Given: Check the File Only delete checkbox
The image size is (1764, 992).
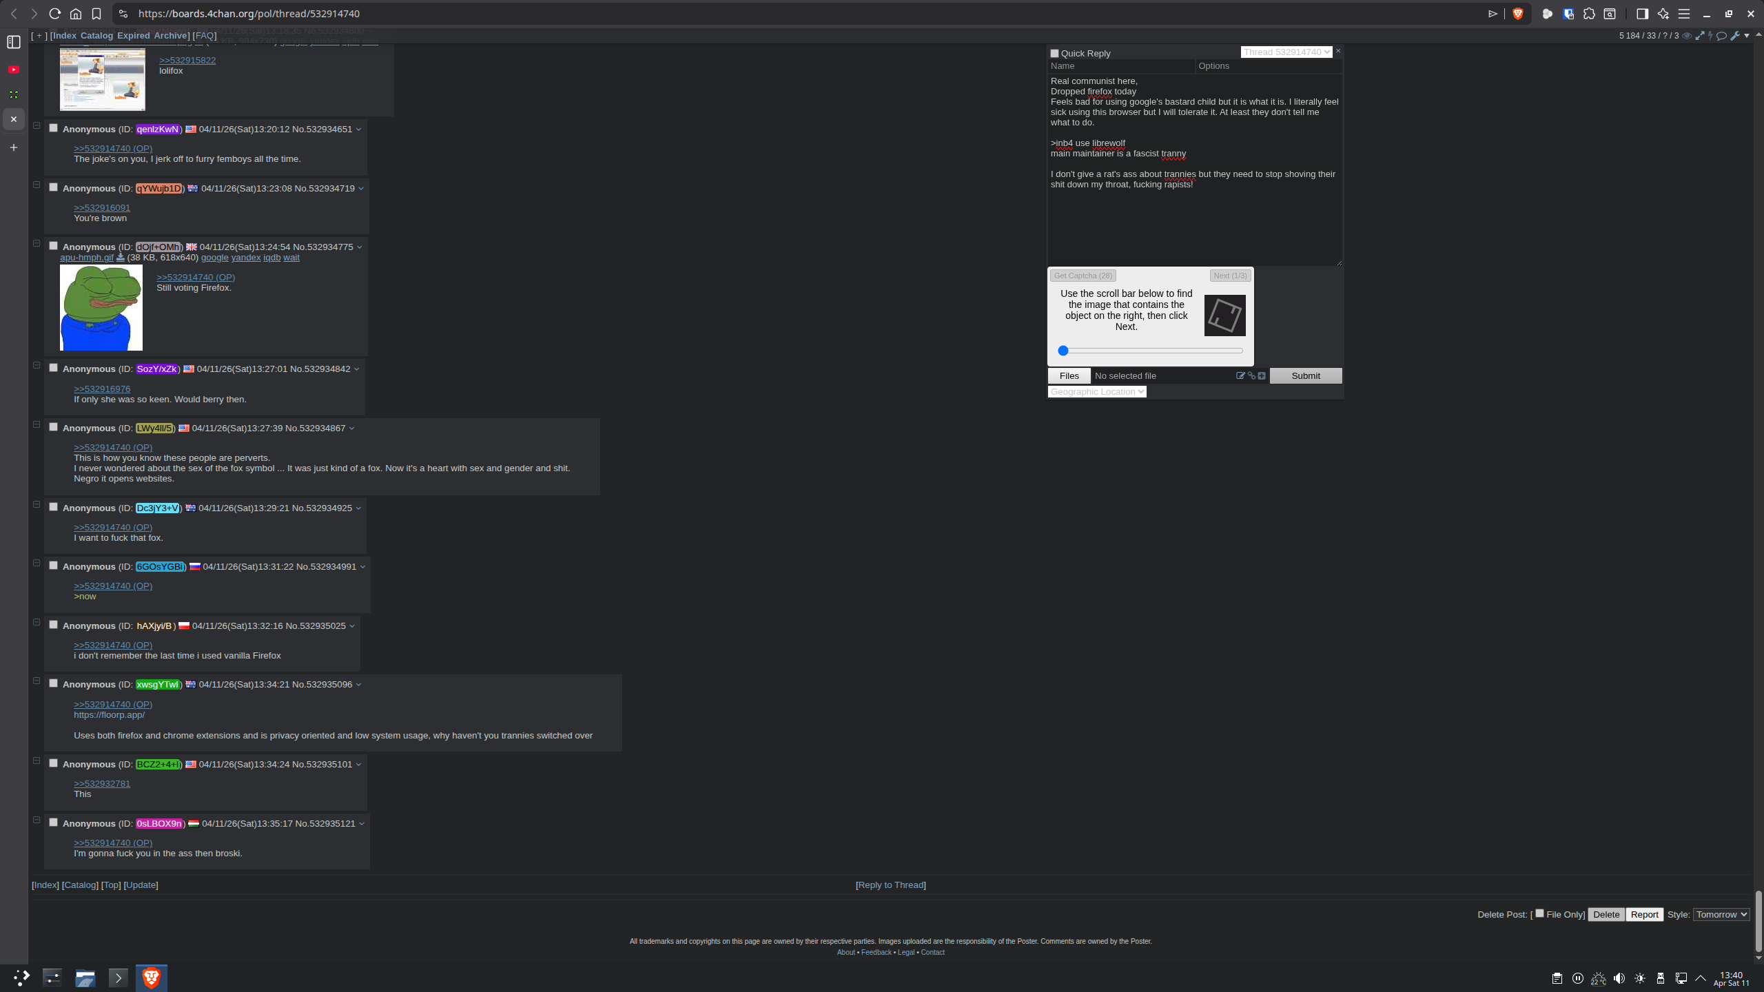Looking at the screenshot, I should click(x=1539, y=913).
